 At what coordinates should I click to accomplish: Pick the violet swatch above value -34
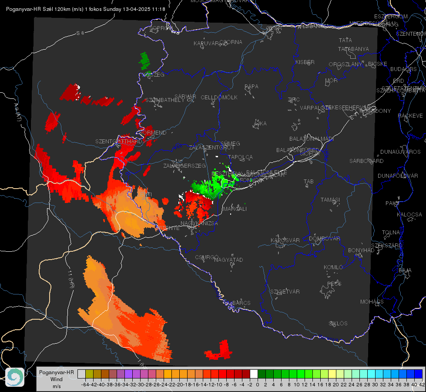coord(128,374)
